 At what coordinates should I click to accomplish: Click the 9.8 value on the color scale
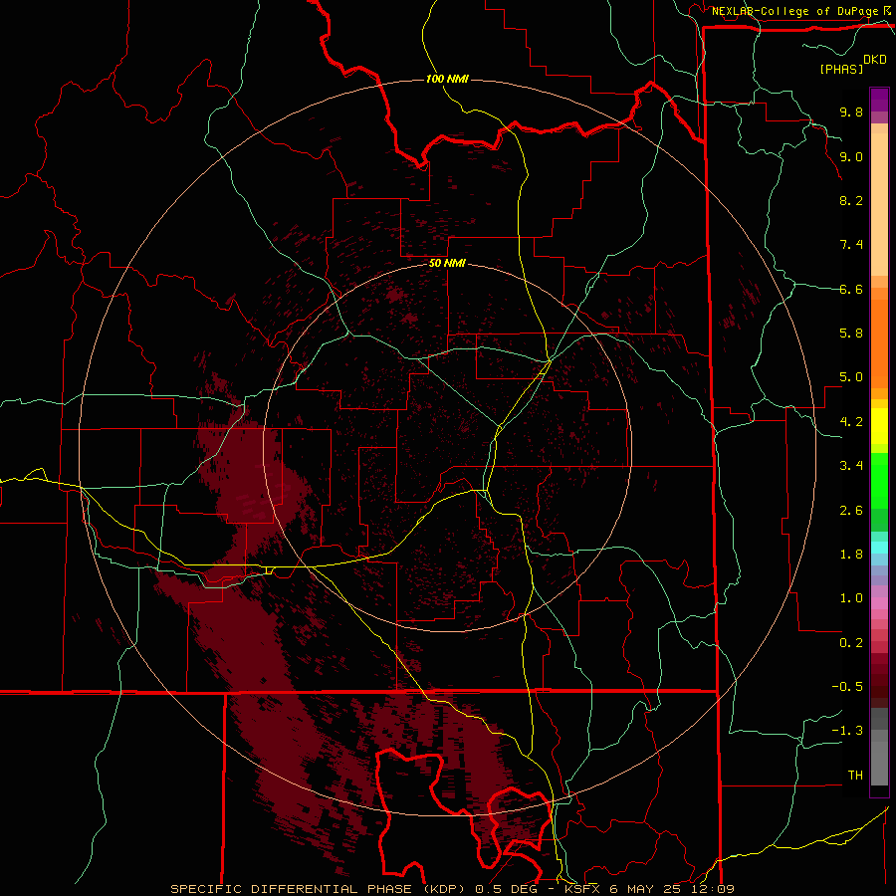click(x=851, y=112)
